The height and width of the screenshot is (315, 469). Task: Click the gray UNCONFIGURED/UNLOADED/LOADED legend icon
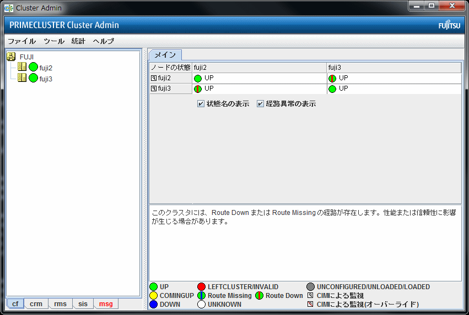(x=310, y=286)
